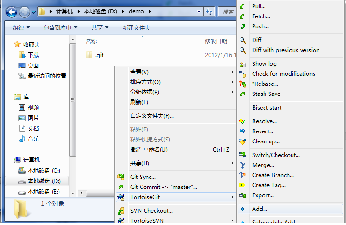Select the 视频 library

pos(33,108)
